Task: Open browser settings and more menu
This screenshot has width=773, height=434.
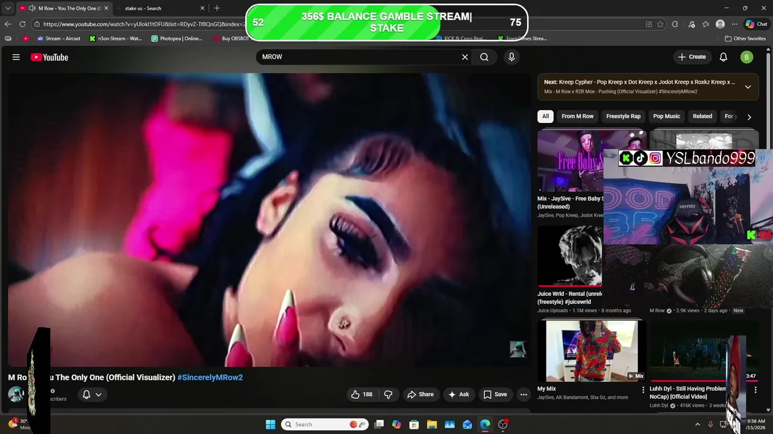Action: point(734,24)
